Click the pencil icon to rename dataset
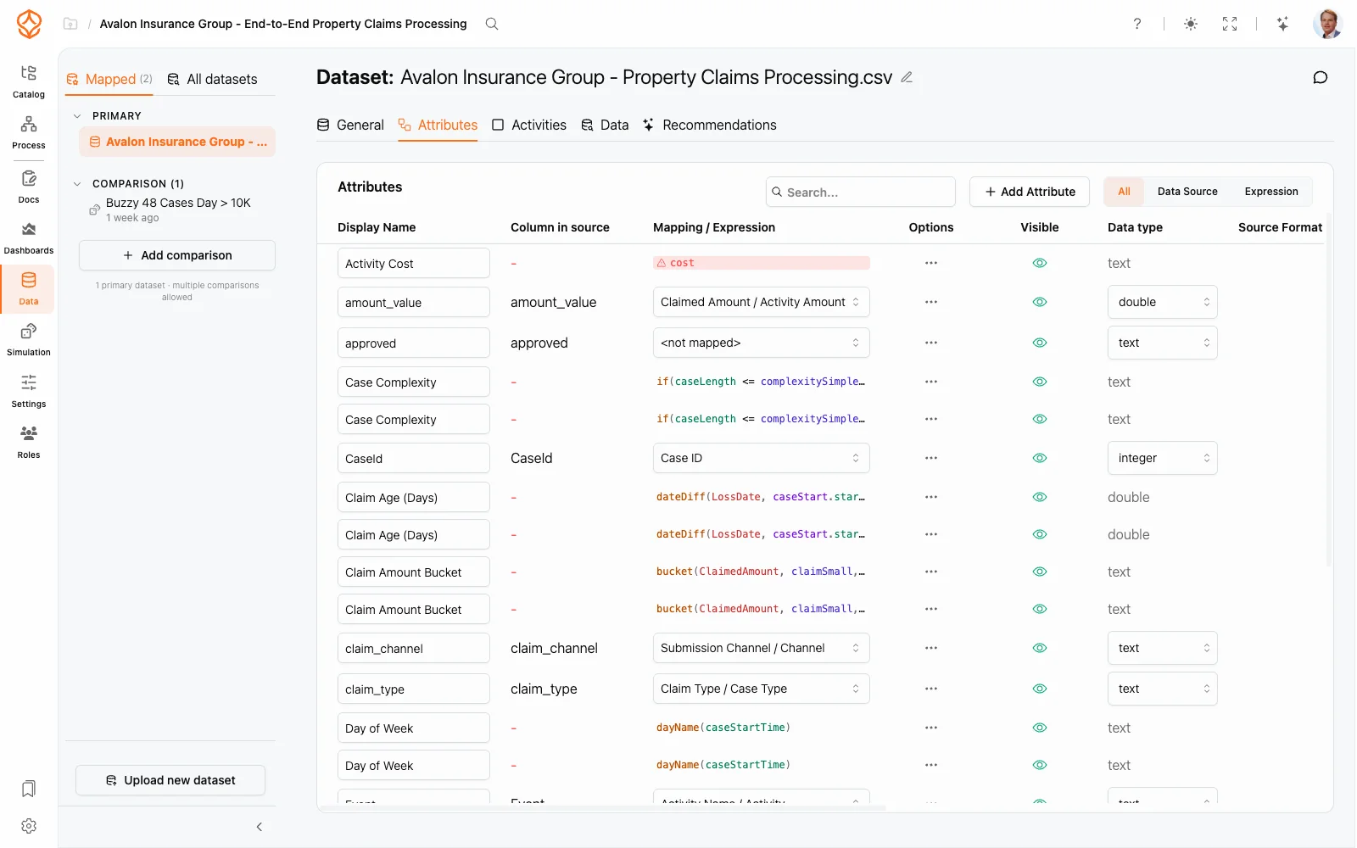Viewport: 1357px width, 848px height. [x=907, y=77]
